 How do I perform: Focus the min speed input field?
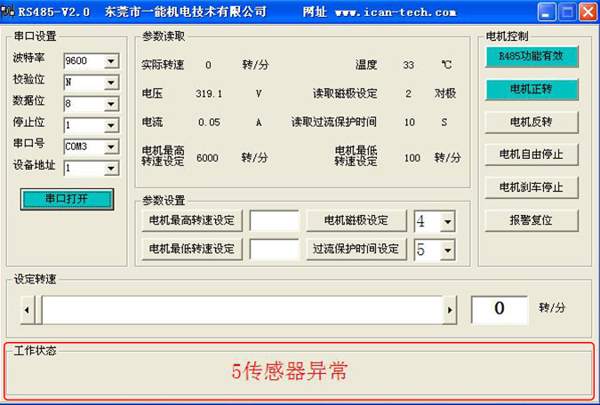point(274,250)
